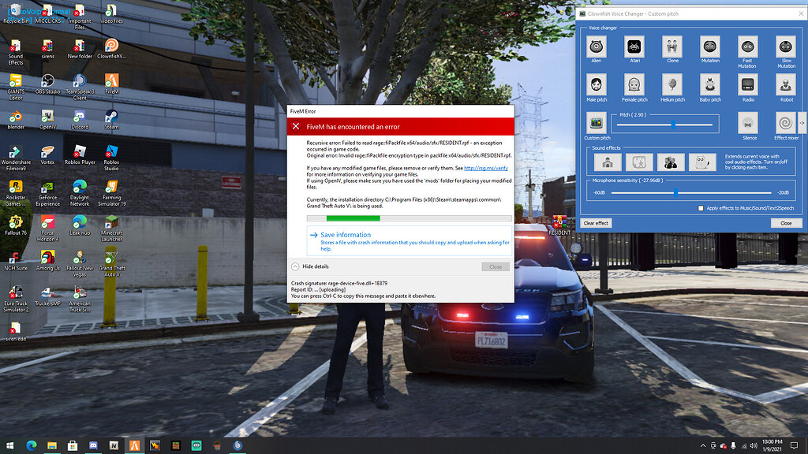Activate the Silence effect
Screen dimensions: 808x454
(748, 123)
